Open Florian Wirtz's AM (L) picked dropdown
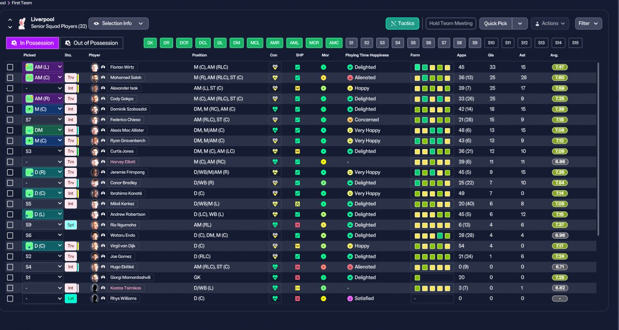 (x=43, y=67)
